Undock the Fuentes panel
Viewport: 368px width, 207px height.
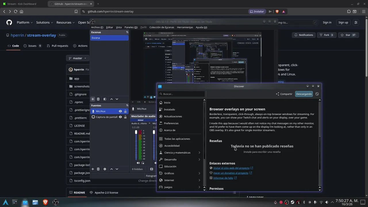click(127, 105)
